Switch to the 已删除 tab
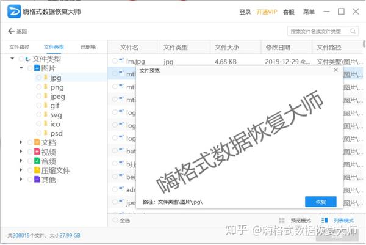The image size is (366, 245). 88,47
